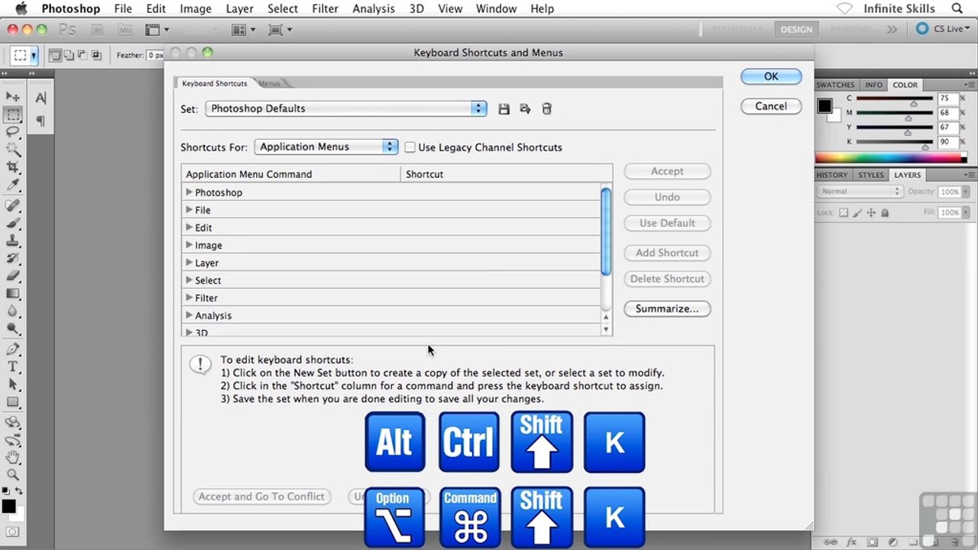Select the History Brush tool
This screenshot has height=550, width=978.
13,258
